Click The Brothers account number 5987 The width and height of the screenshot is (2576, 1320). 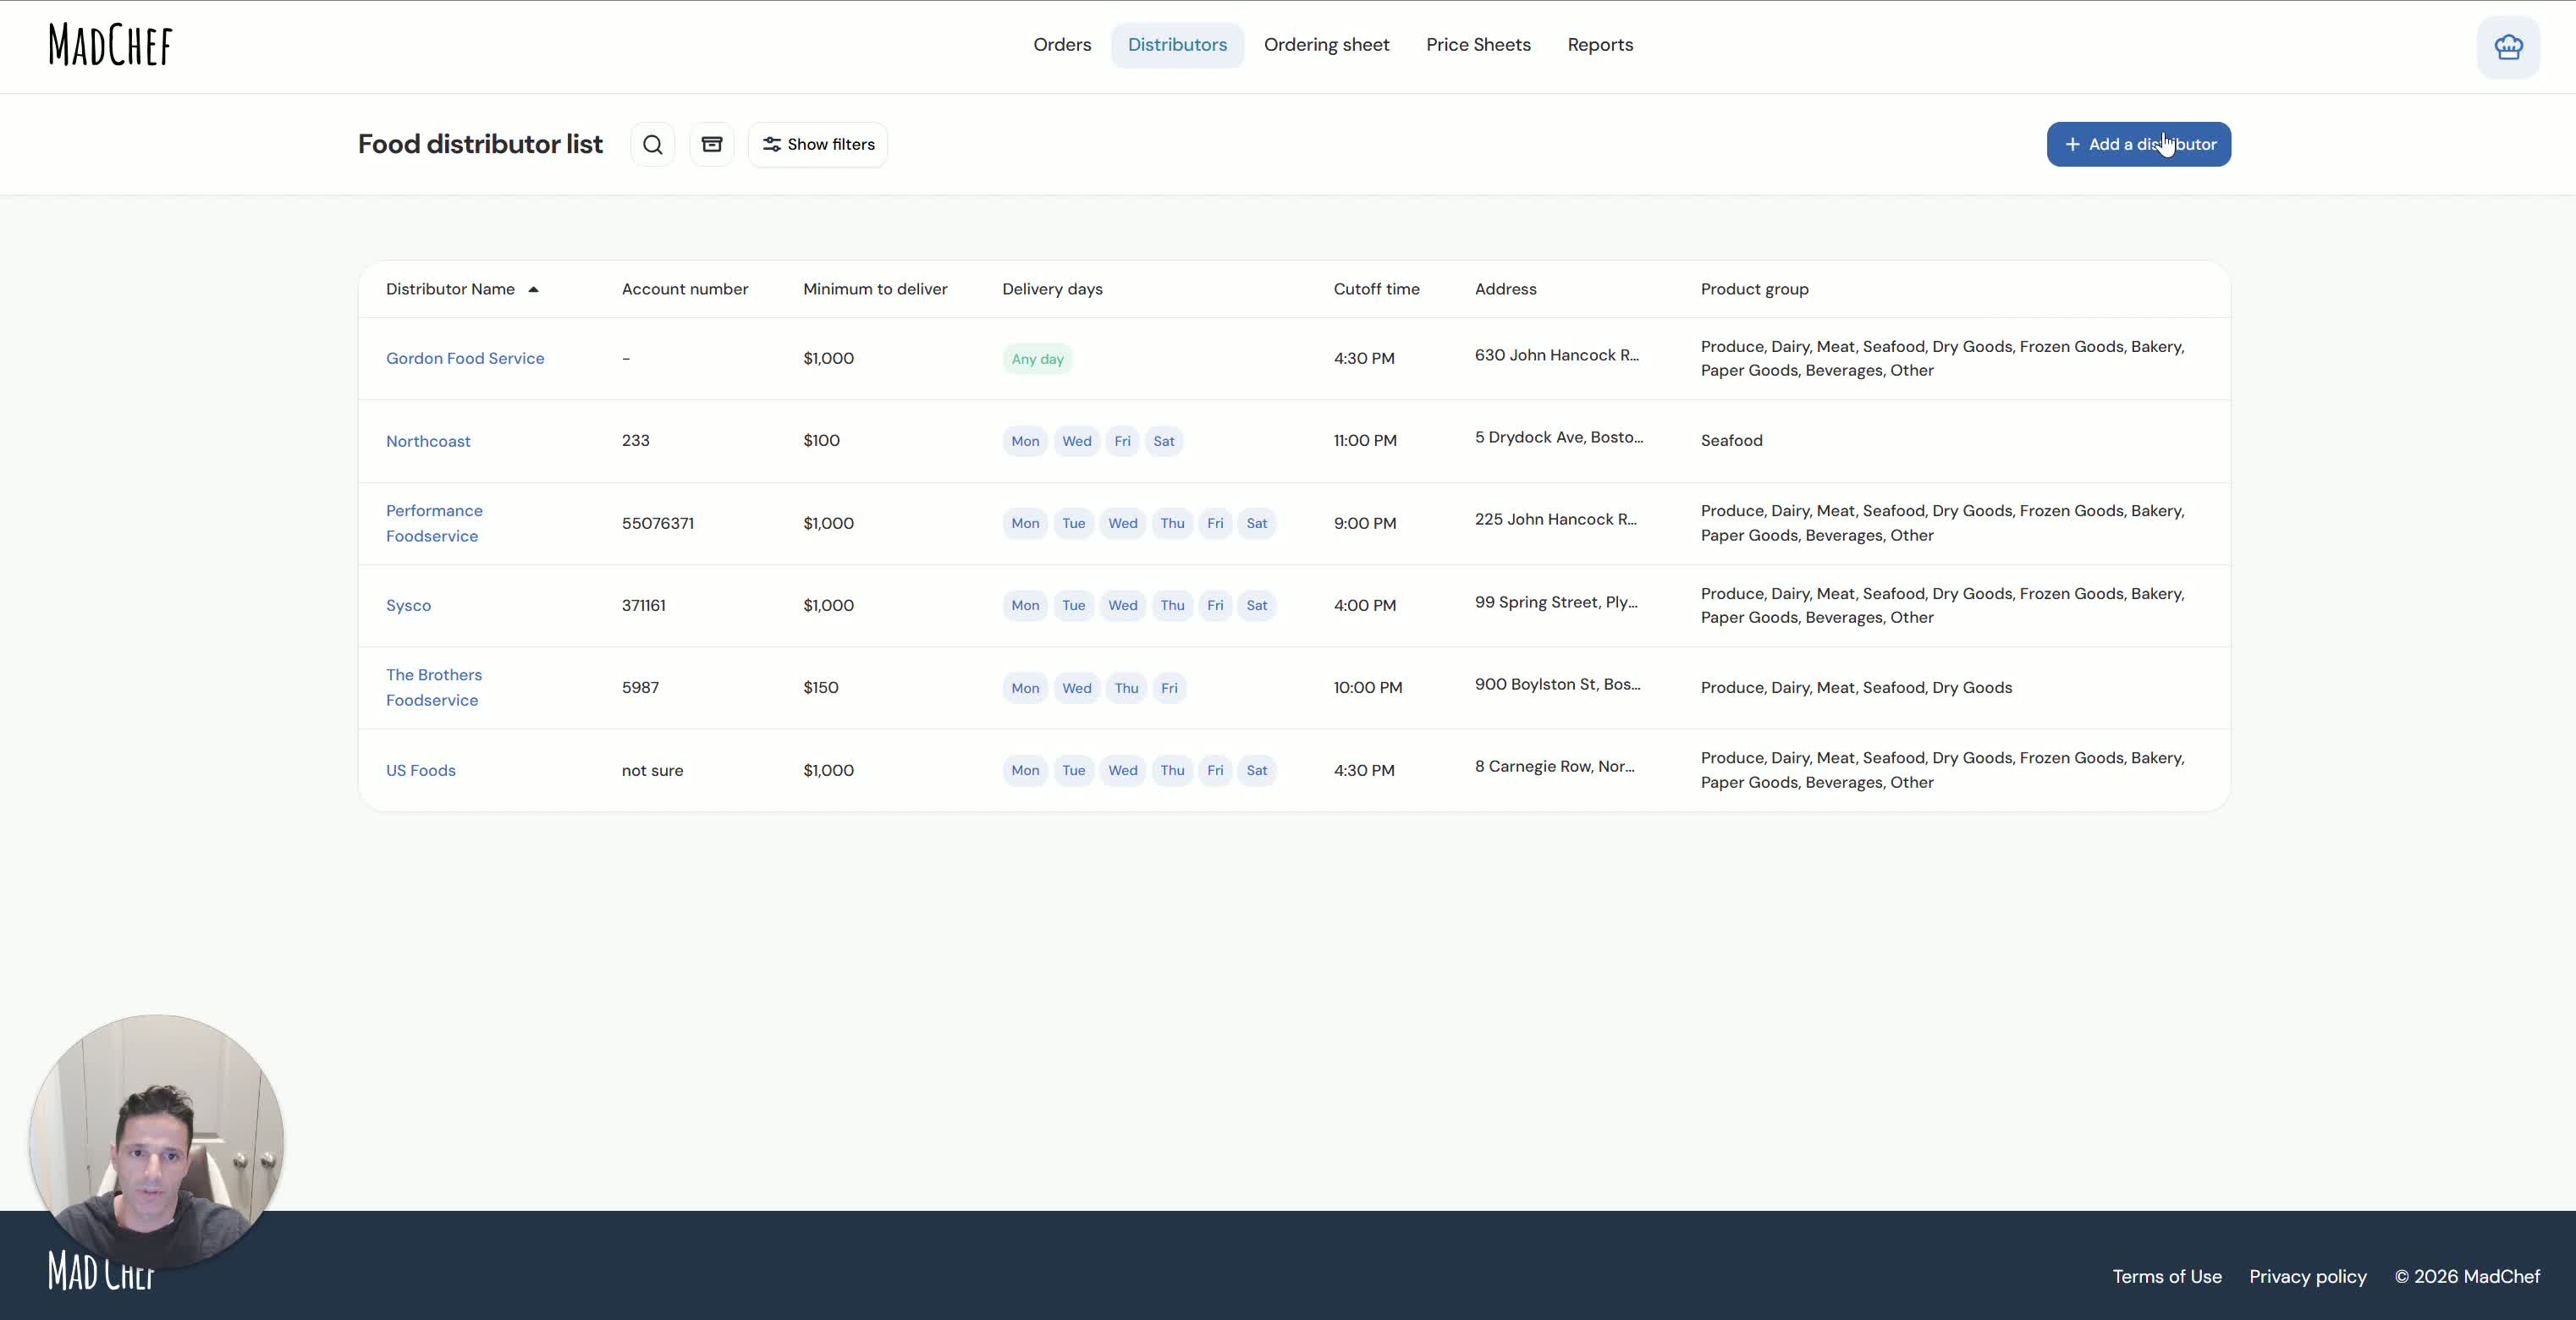[640, 688]
